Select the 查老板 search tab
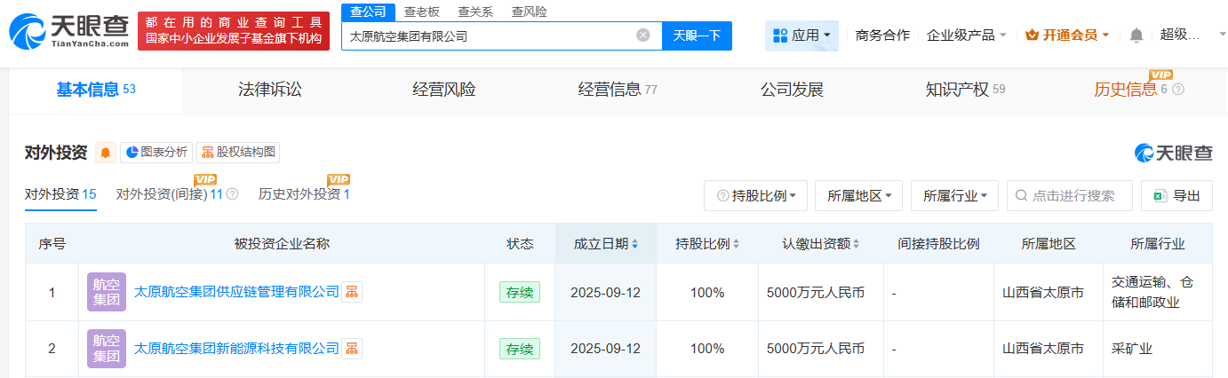This screenshot has width=1228, height=378. tap(421, 12)
